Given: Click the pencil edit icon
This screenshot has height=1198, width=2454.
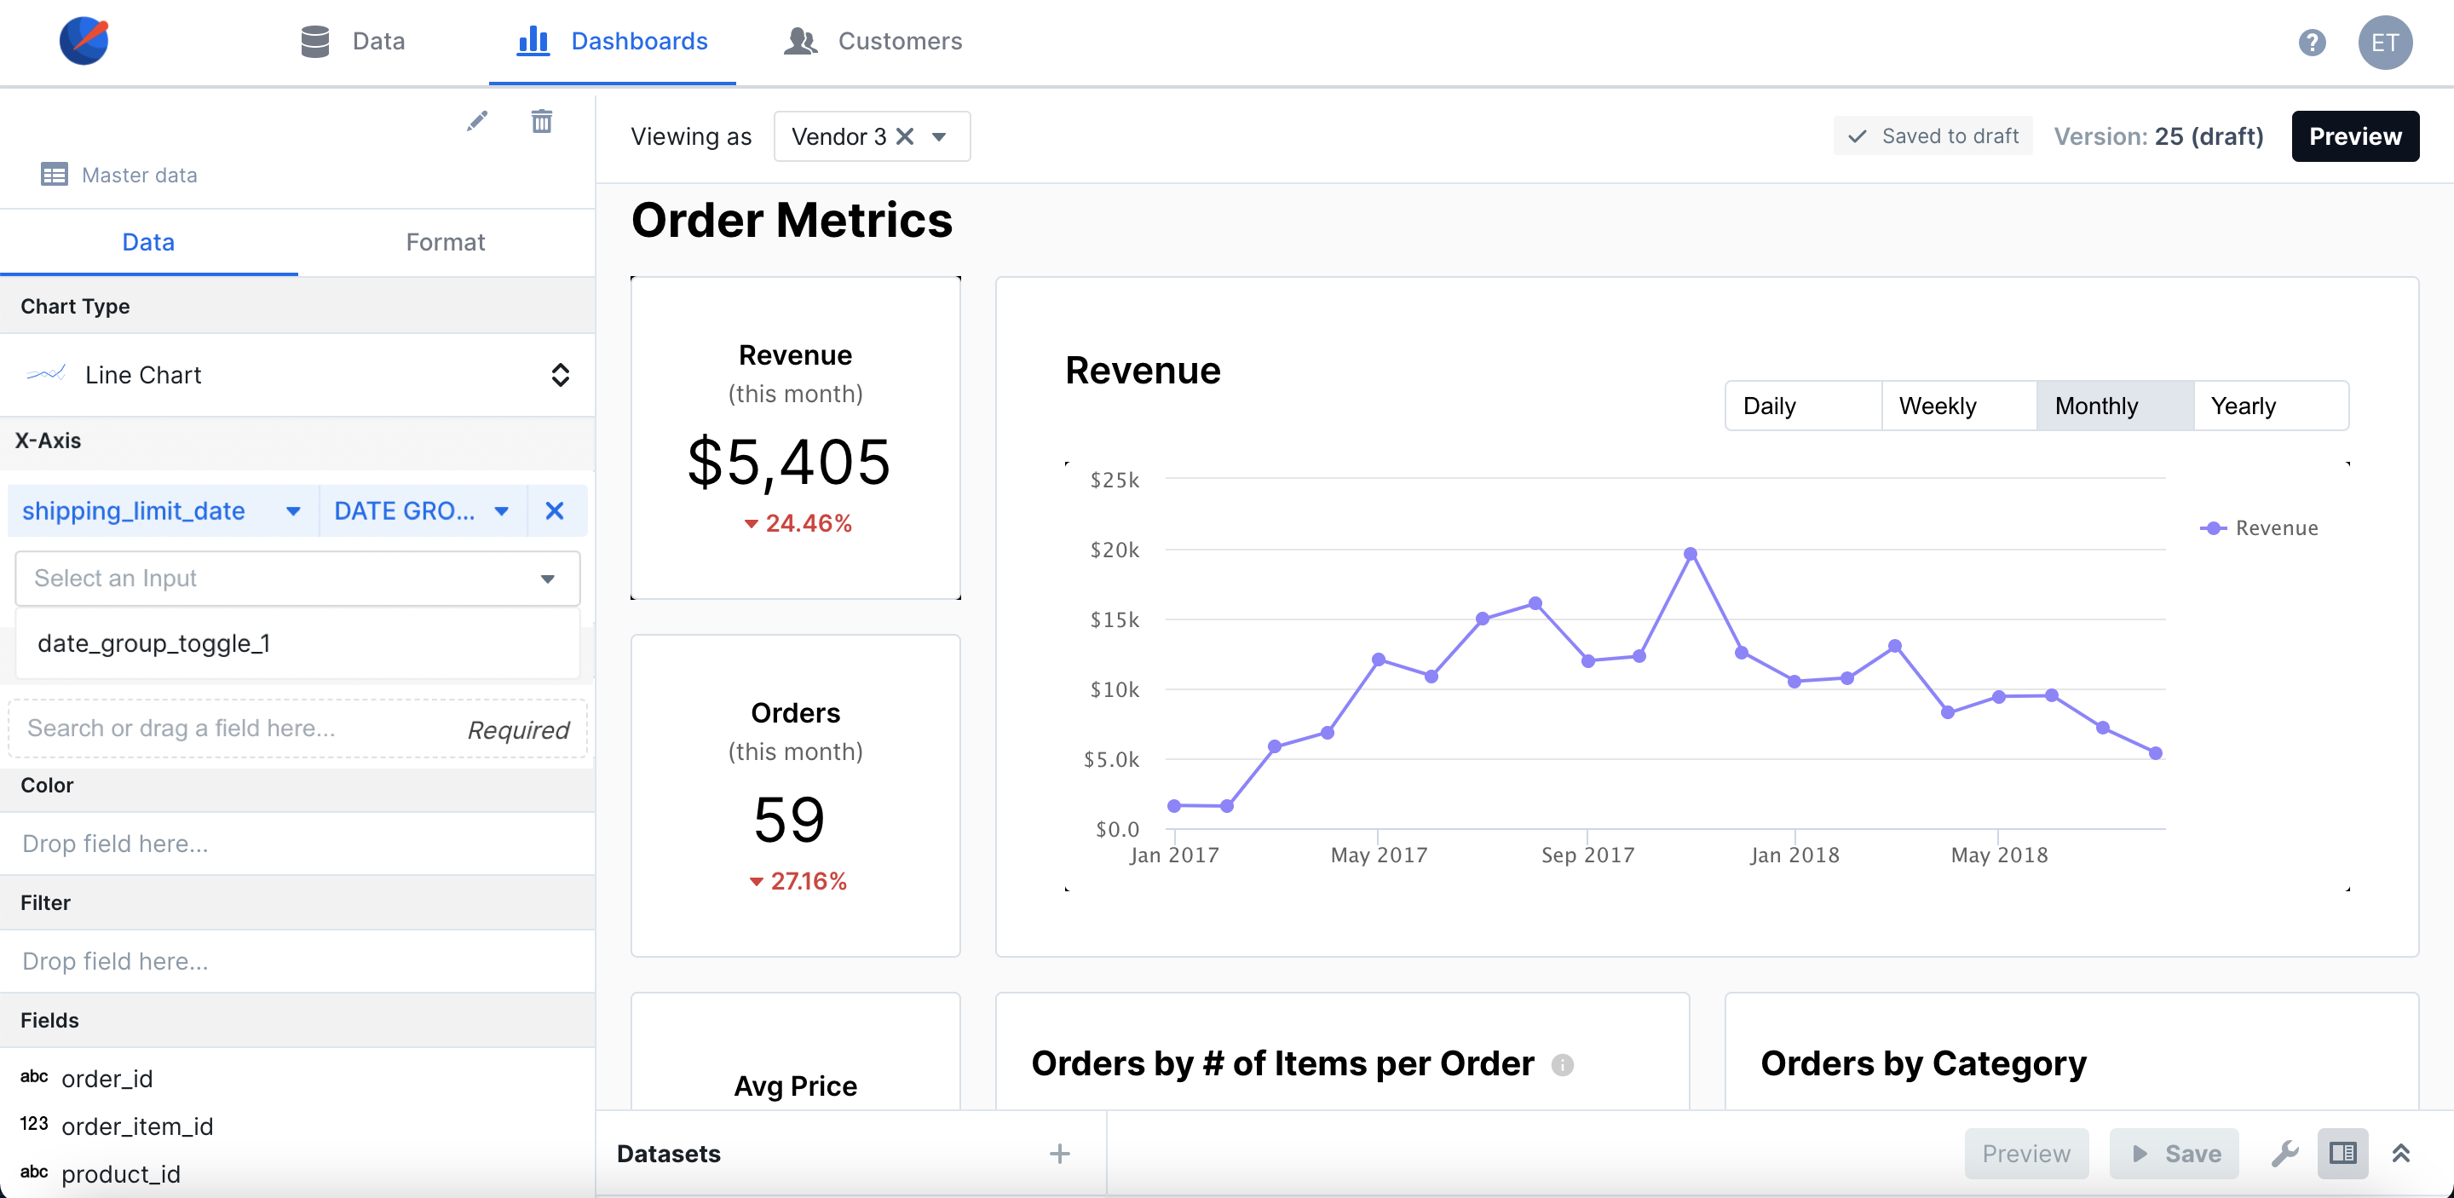Looking at the screenshot, I should (477, 121).
